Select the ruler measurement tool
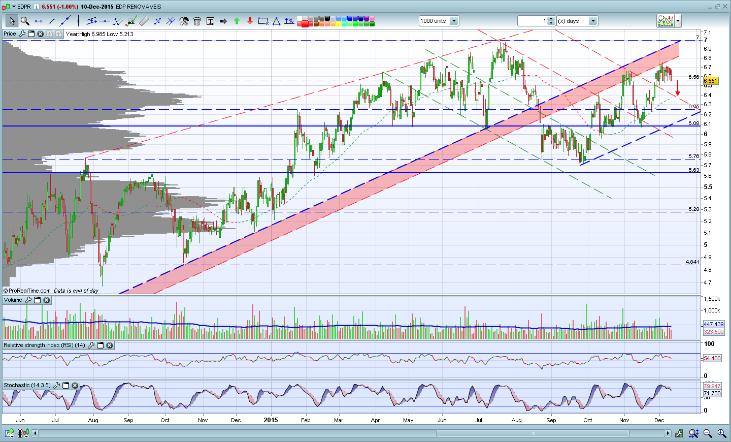731x442 pixels. [x=144, y=21]
